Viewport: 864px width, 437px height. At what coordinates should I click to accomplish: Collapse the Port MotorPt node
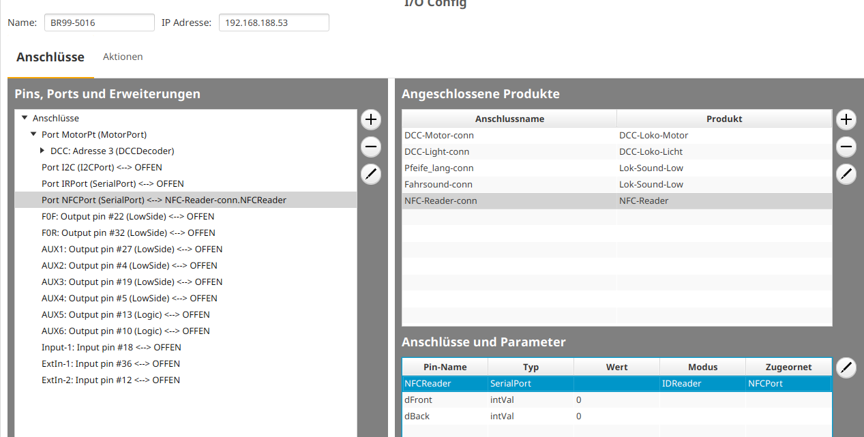(x=33, y=134)
